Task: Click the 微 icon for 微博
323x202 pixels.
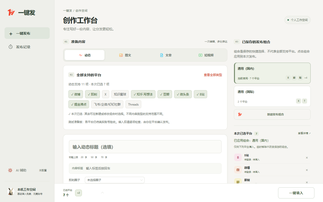Action: [x=238, y=170]
